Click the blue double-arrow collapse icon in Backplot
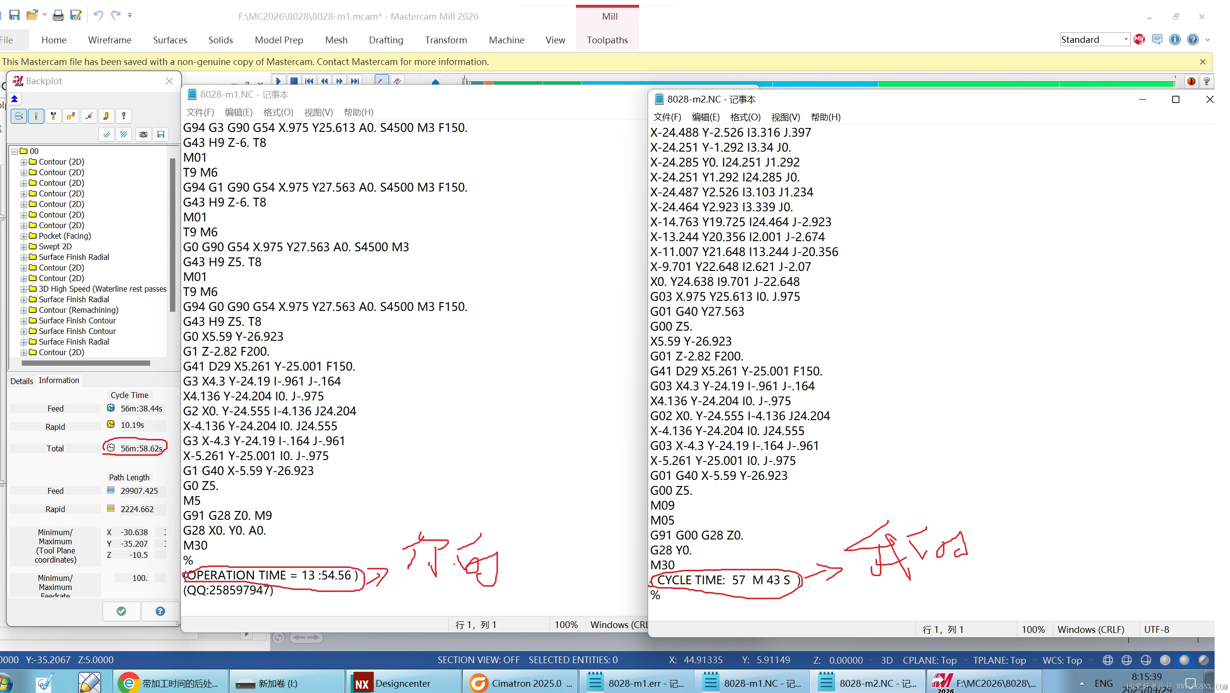 [14, 99]
